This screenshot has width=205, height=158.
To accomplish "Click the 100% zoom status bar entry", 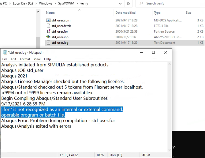I will click(x=100, y=155).
